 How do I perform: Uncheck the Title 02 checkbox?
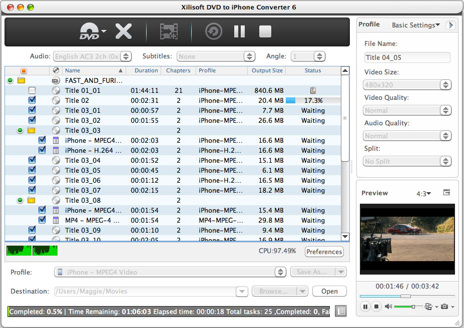32,100
